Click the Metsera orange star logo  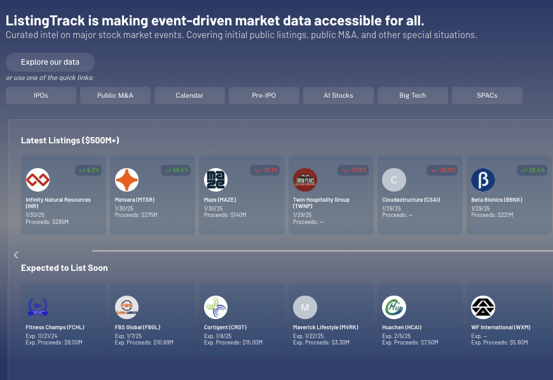point(126,180)
